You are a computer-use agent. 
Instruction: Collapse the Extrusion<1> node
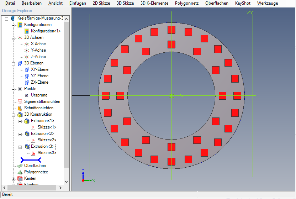[20, 121]
